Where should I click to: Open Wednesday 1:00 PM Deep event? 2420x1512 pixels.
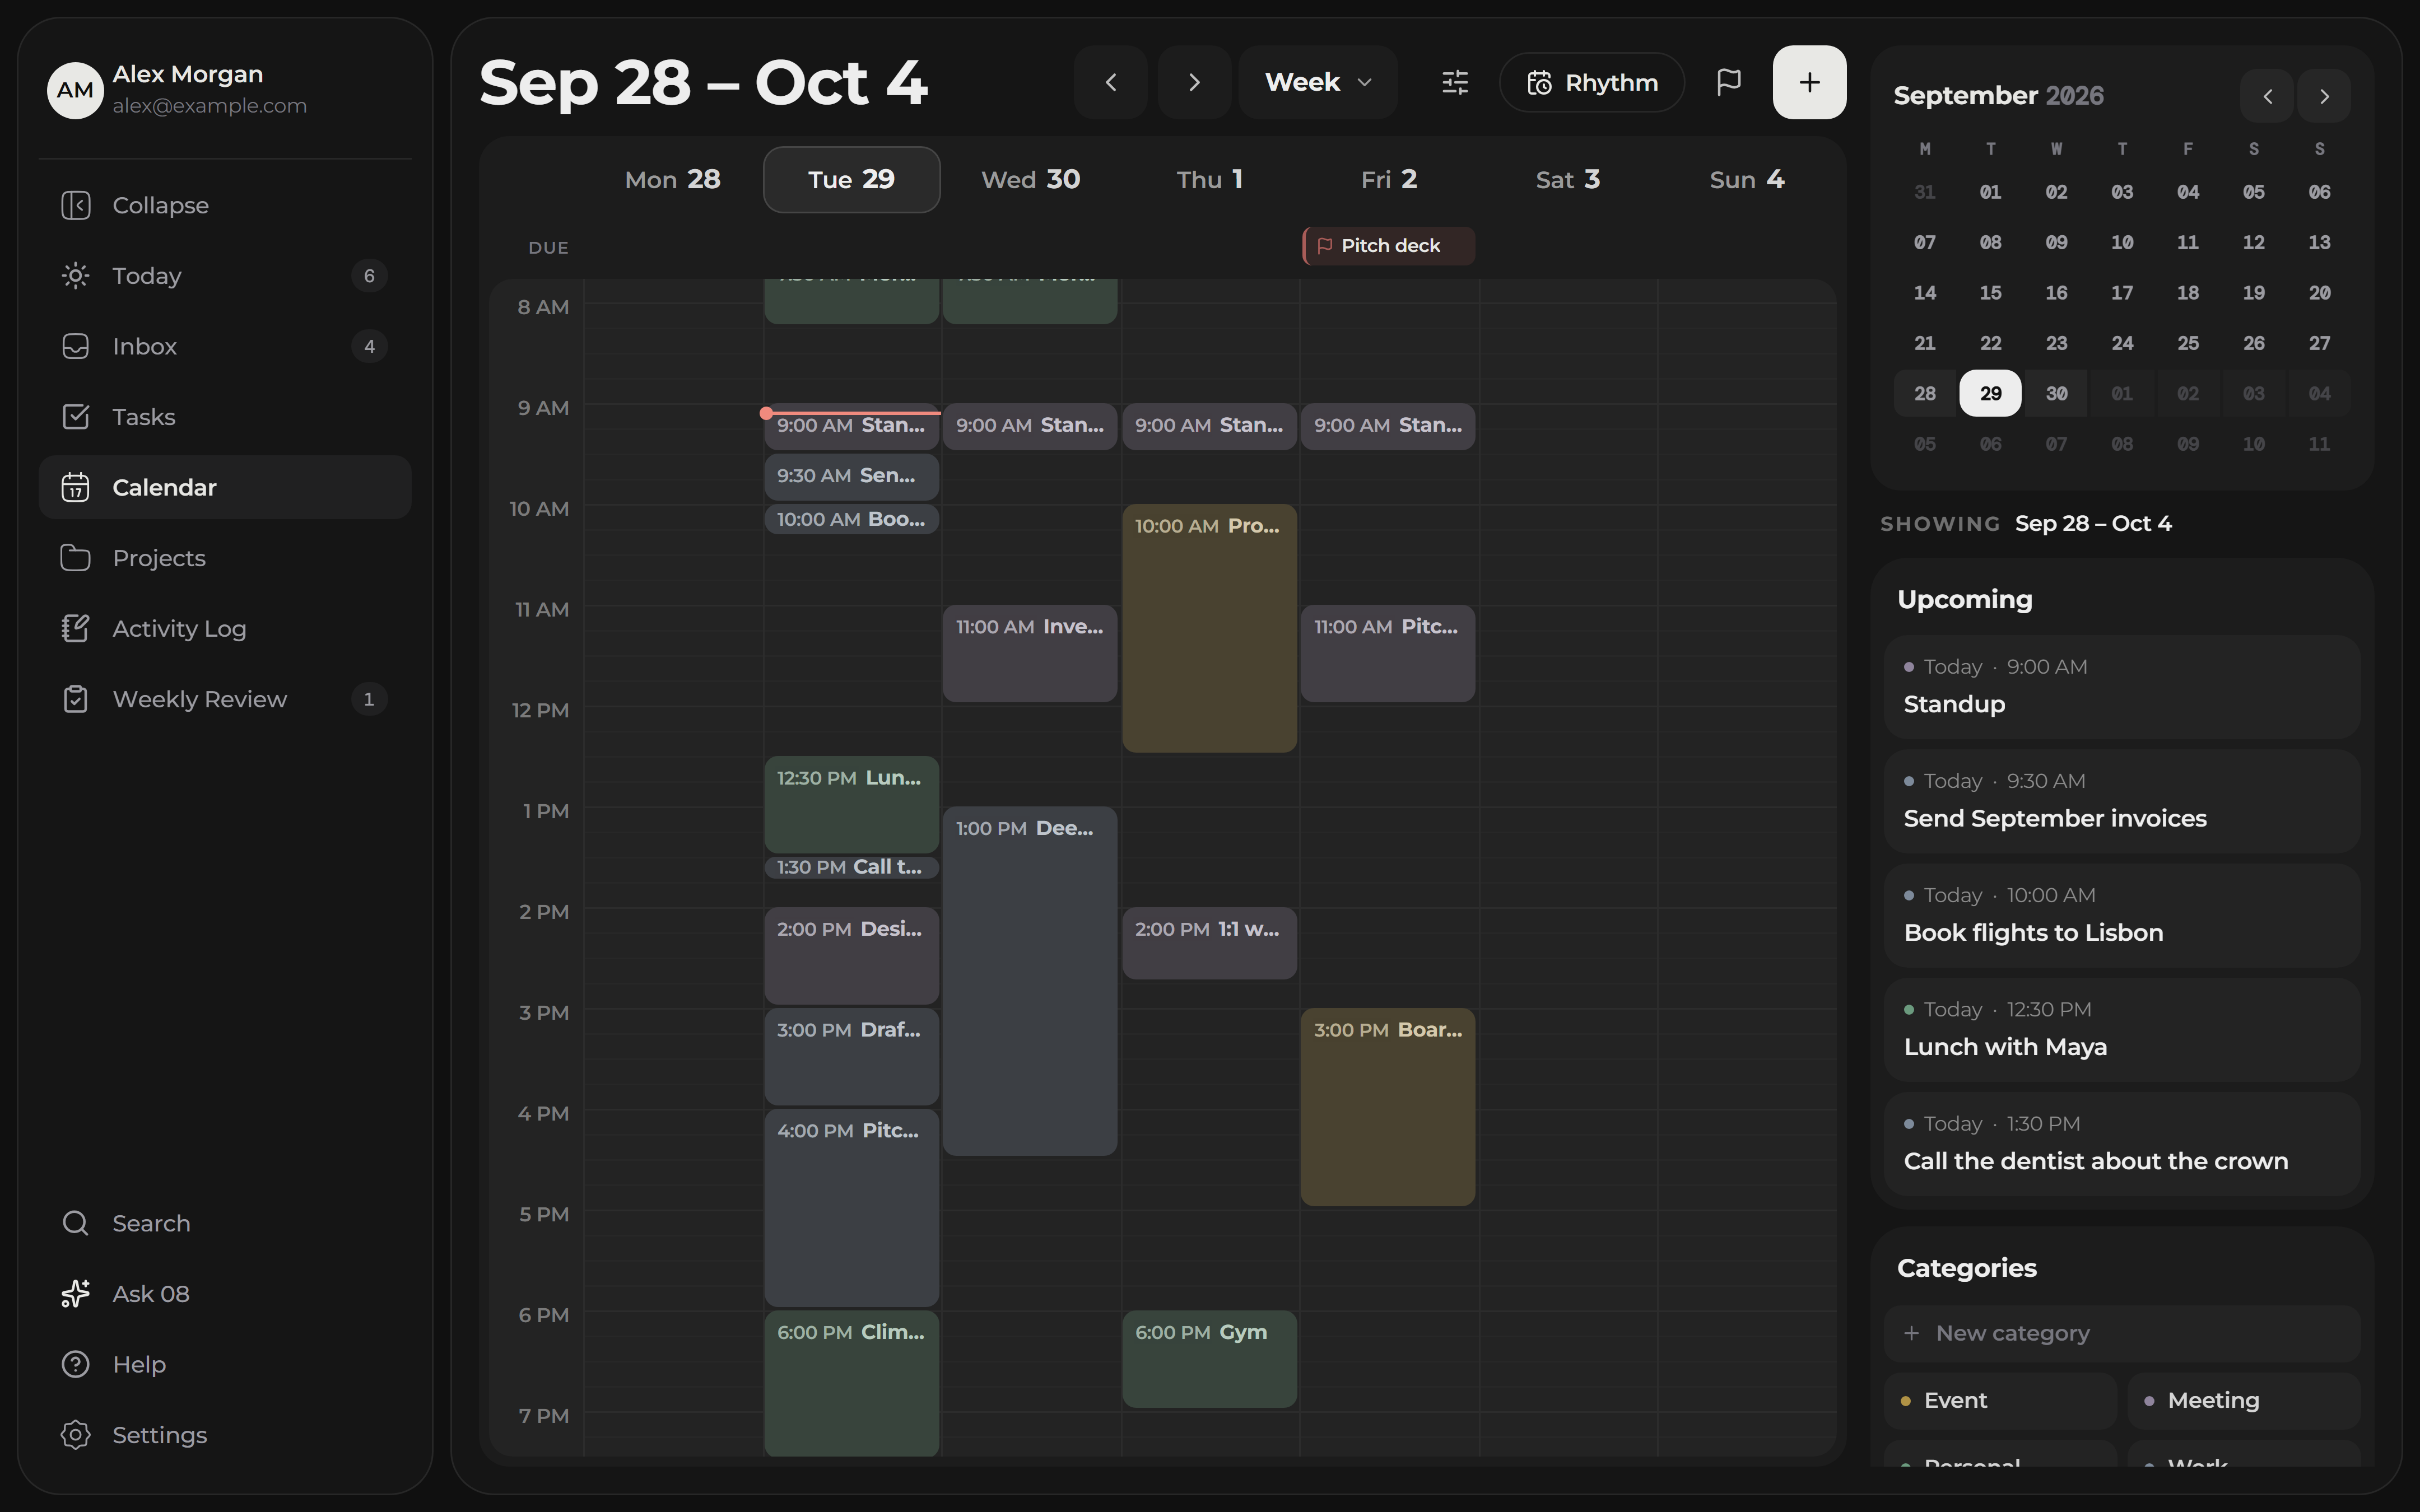click(1030, 980)
